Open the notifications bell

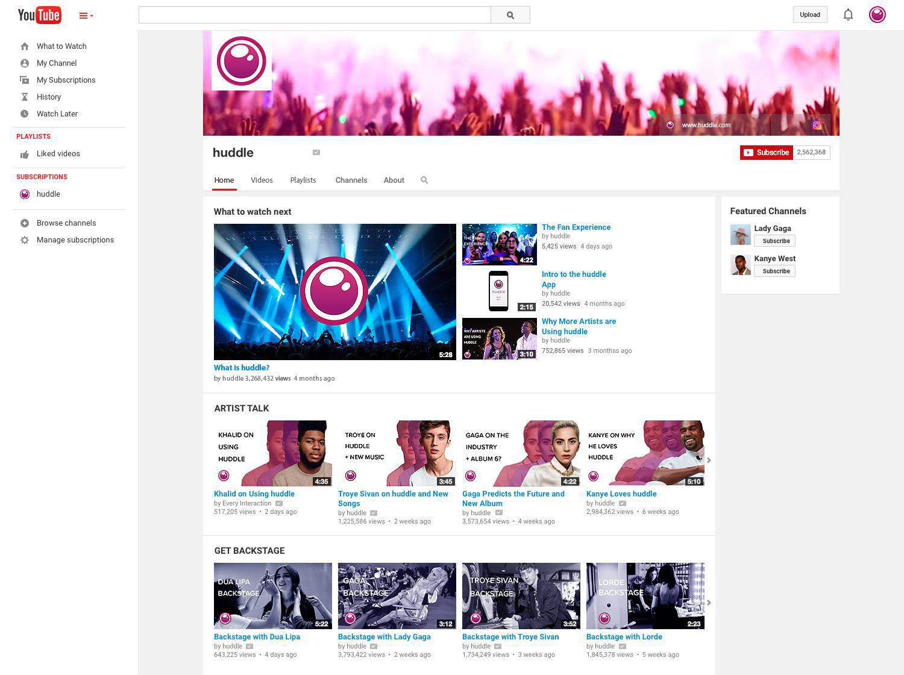click(848, 14)
